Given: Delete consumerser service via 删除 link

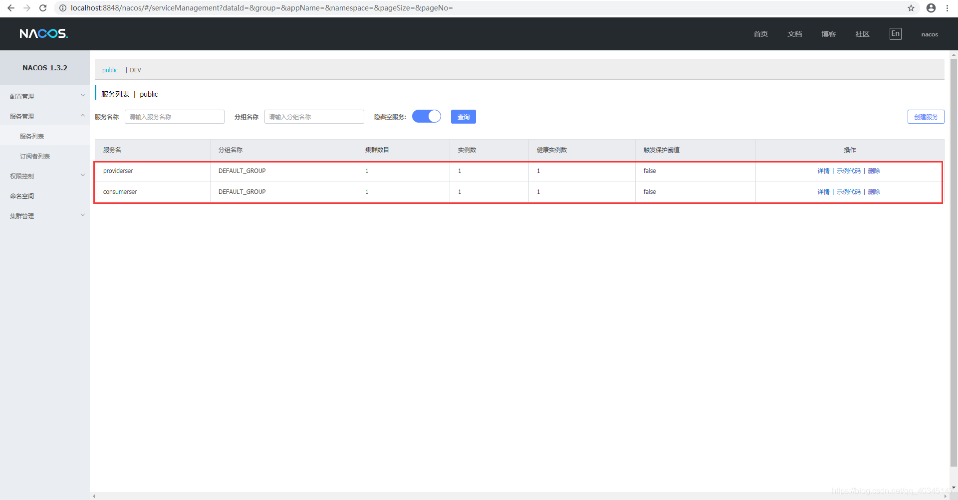Looking at the screenshot, I should 874,192.
